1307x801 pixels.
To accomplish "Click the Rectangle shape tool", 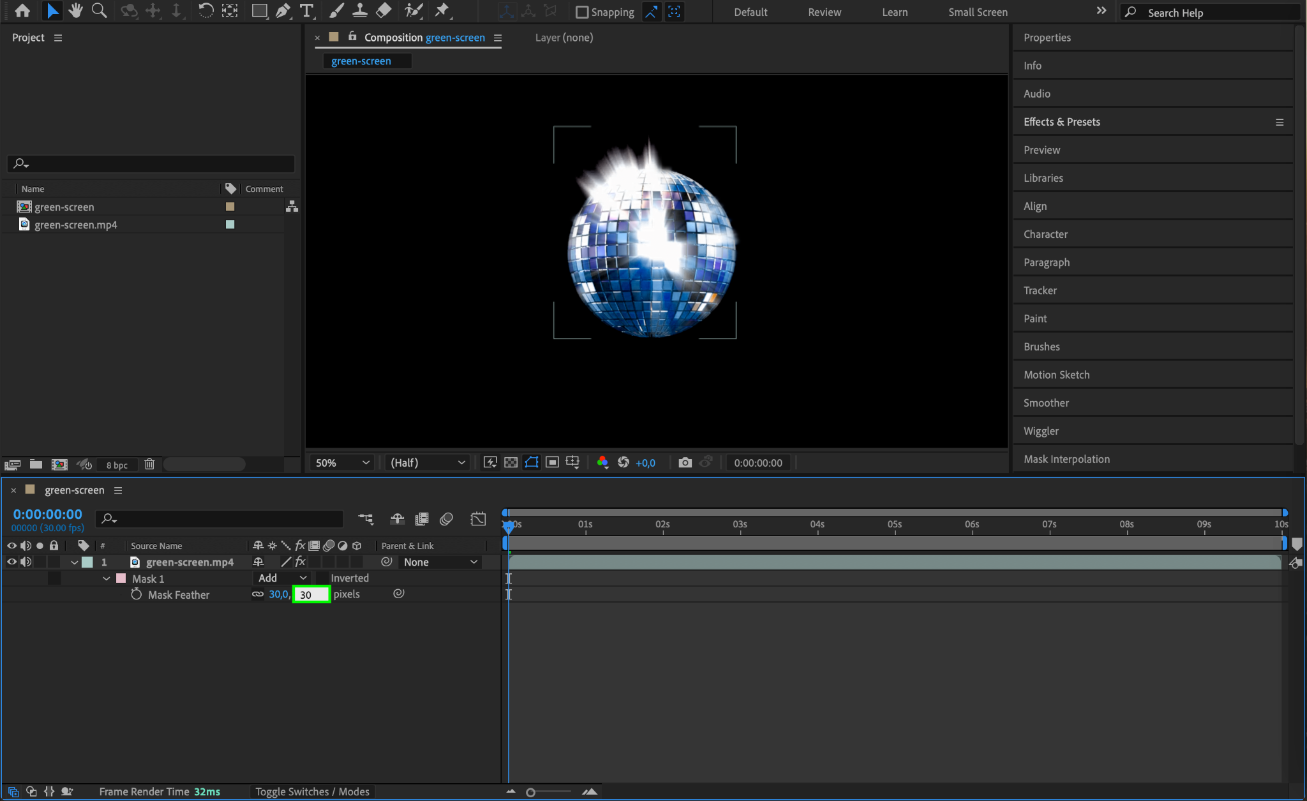I will point(259,11).
